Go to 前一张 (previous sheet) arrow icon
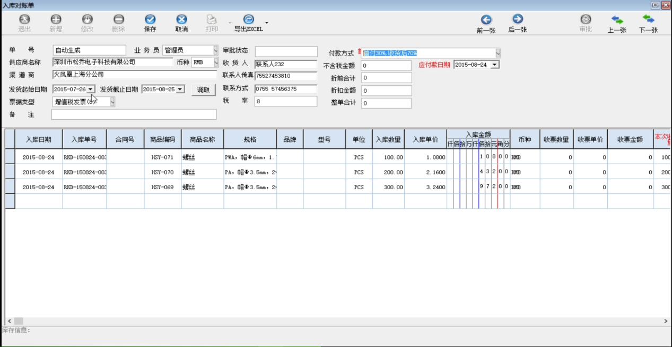 [x=486, y=20]
